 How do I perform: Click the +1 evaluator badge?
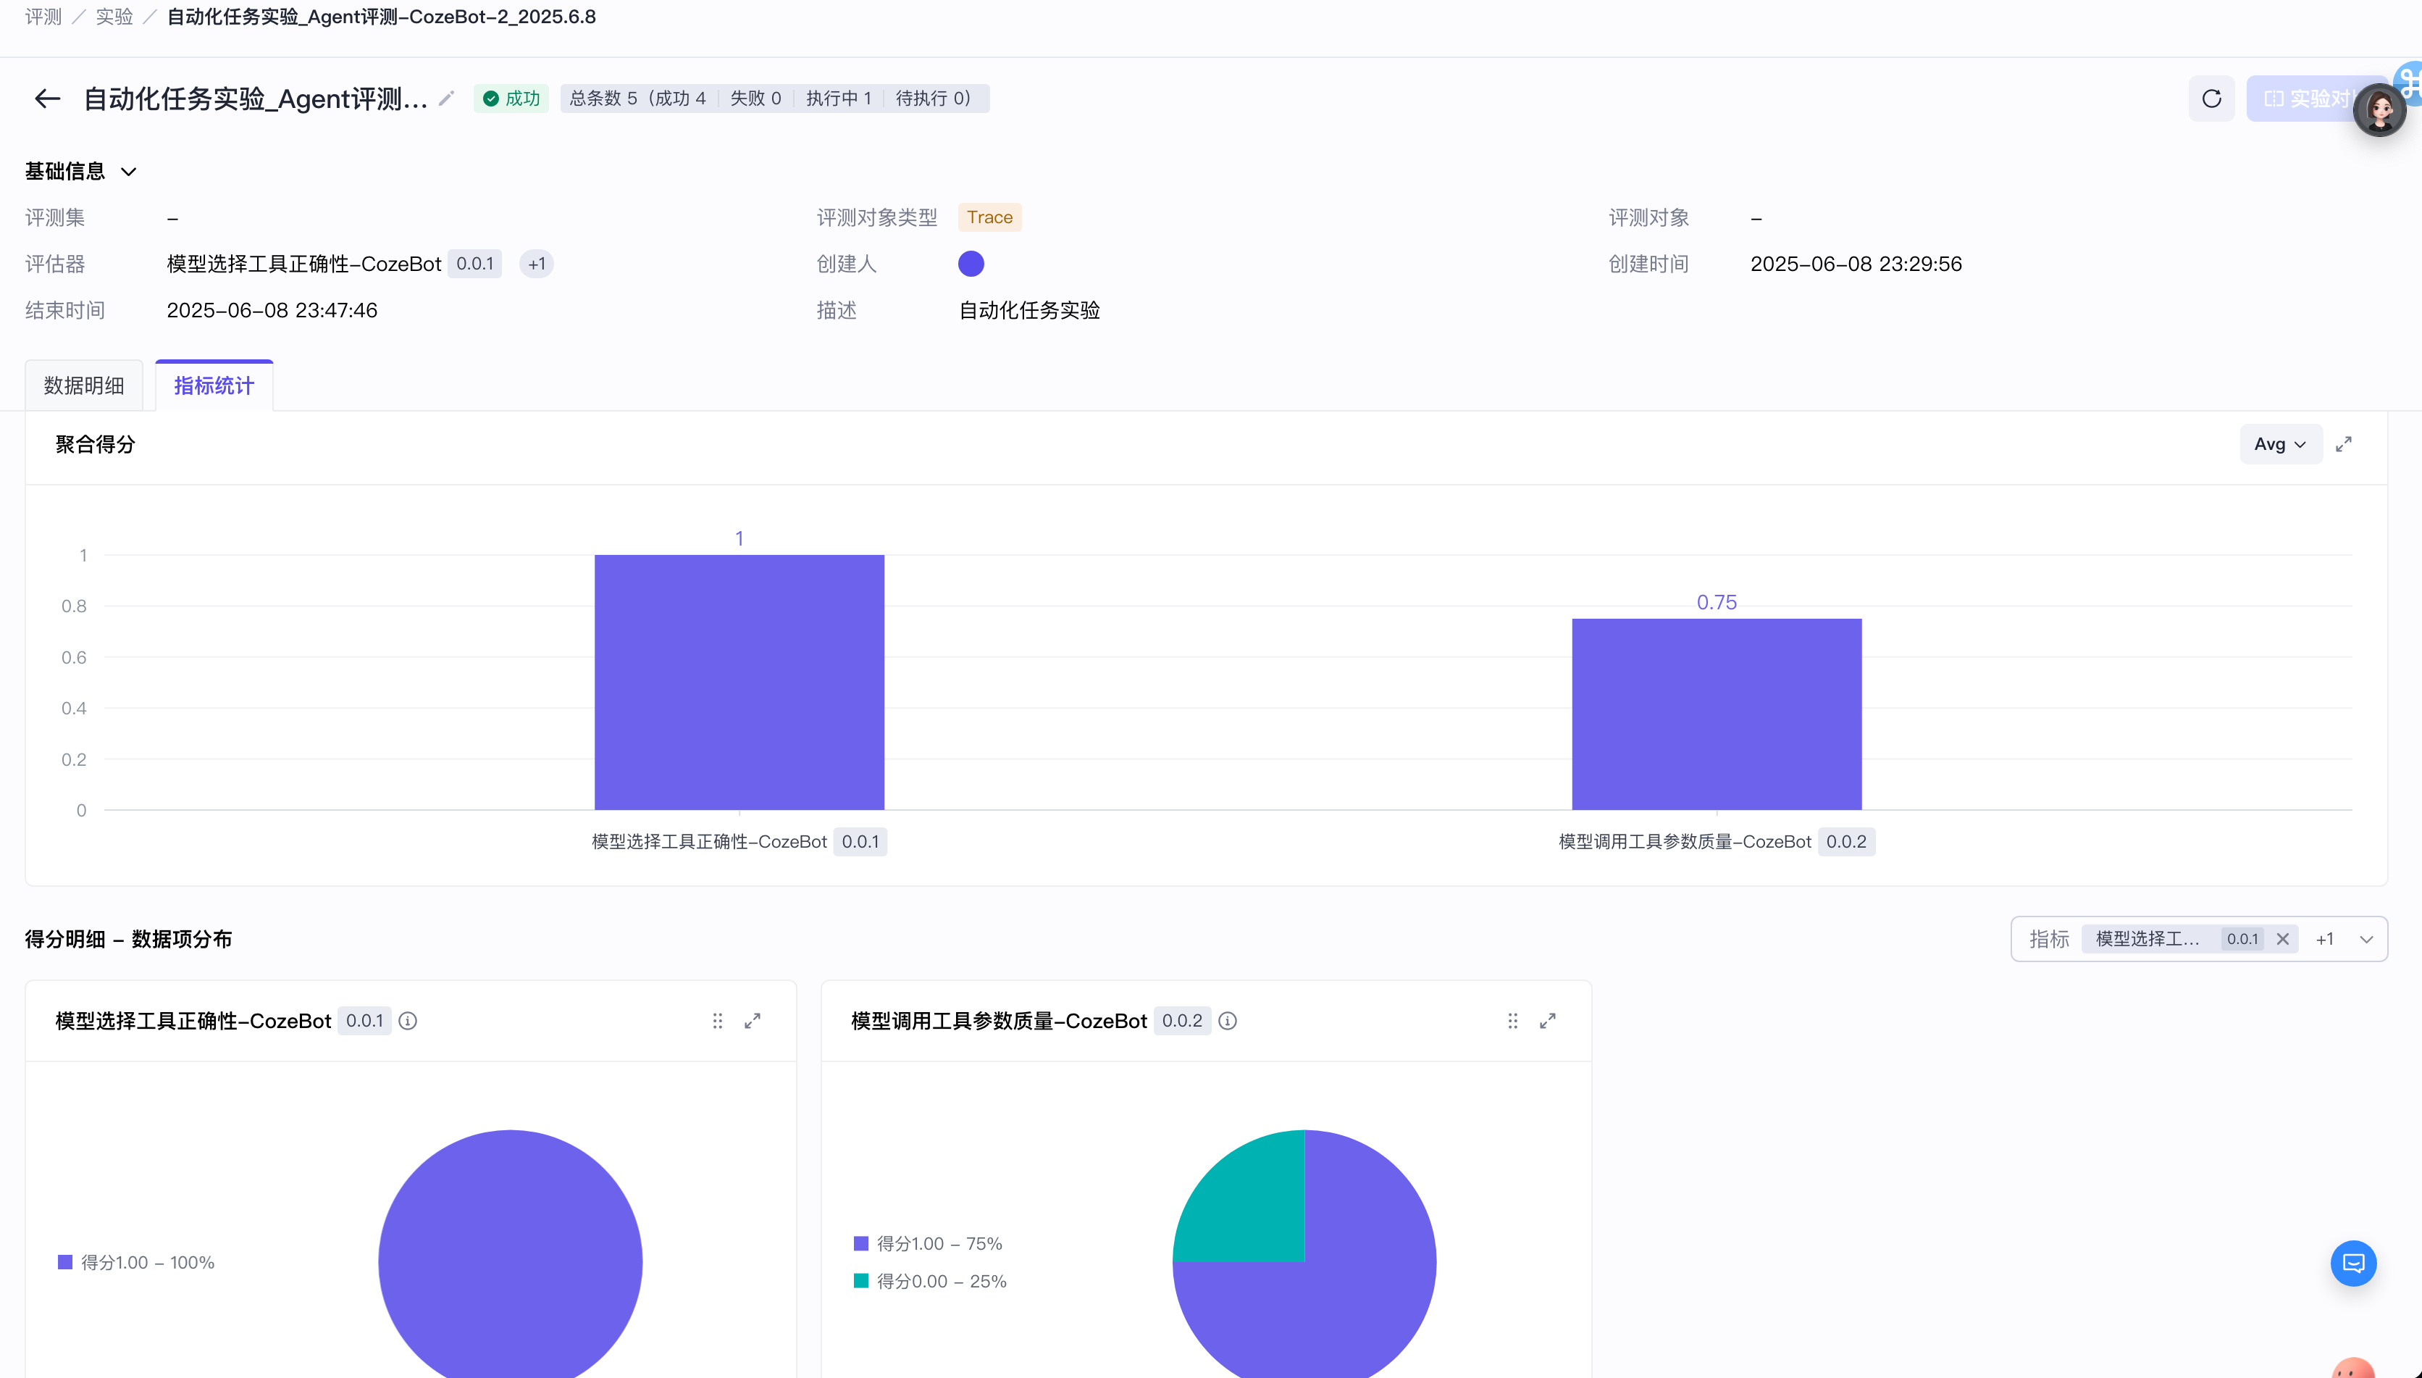click(x=537, y=264)
